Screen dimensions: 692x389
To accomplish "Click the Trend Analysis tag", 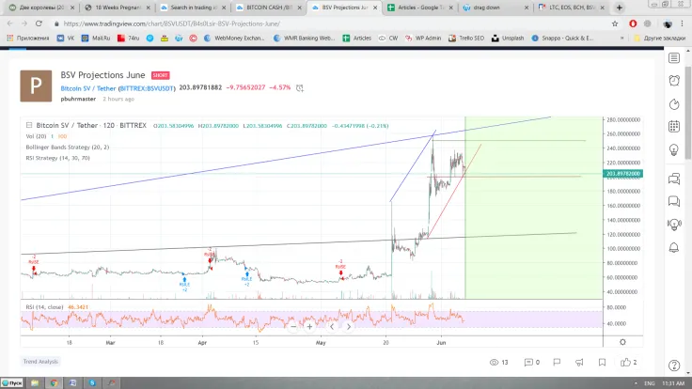I will [40, 362].
